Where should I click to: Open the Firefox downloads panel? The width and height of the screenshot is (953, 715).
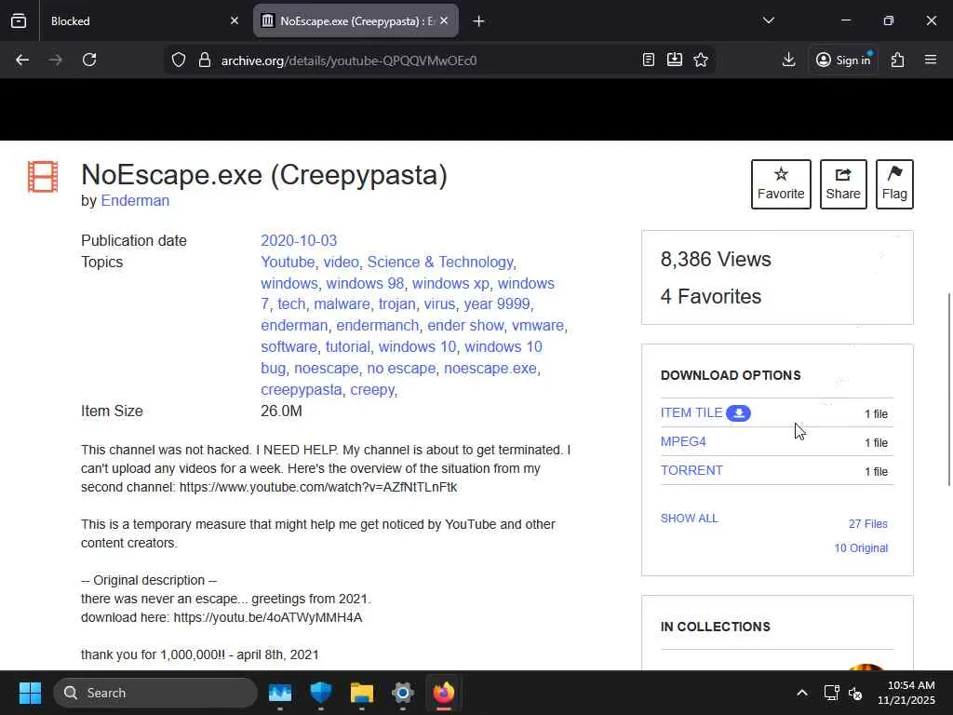789,60
